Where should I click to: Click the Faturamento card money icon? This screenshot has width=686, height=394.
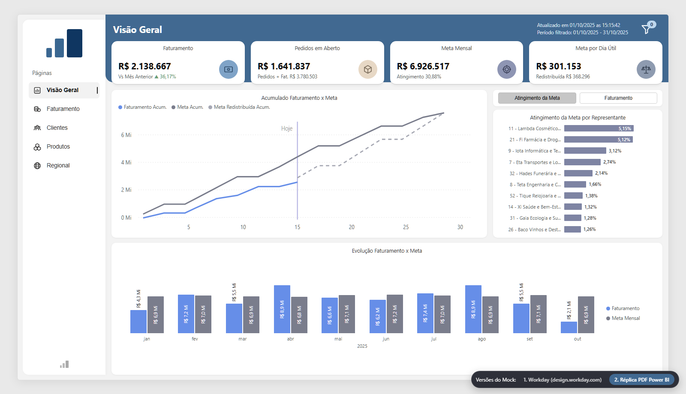pyautogui.click(x=229, y=69)
